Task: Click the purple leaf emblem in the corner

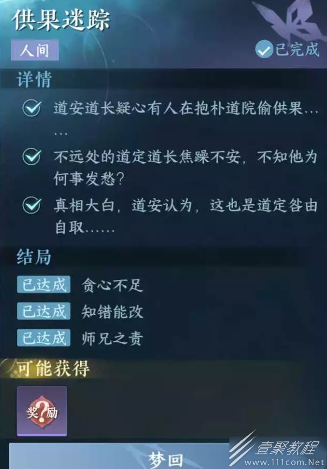Action: (292, 21)
